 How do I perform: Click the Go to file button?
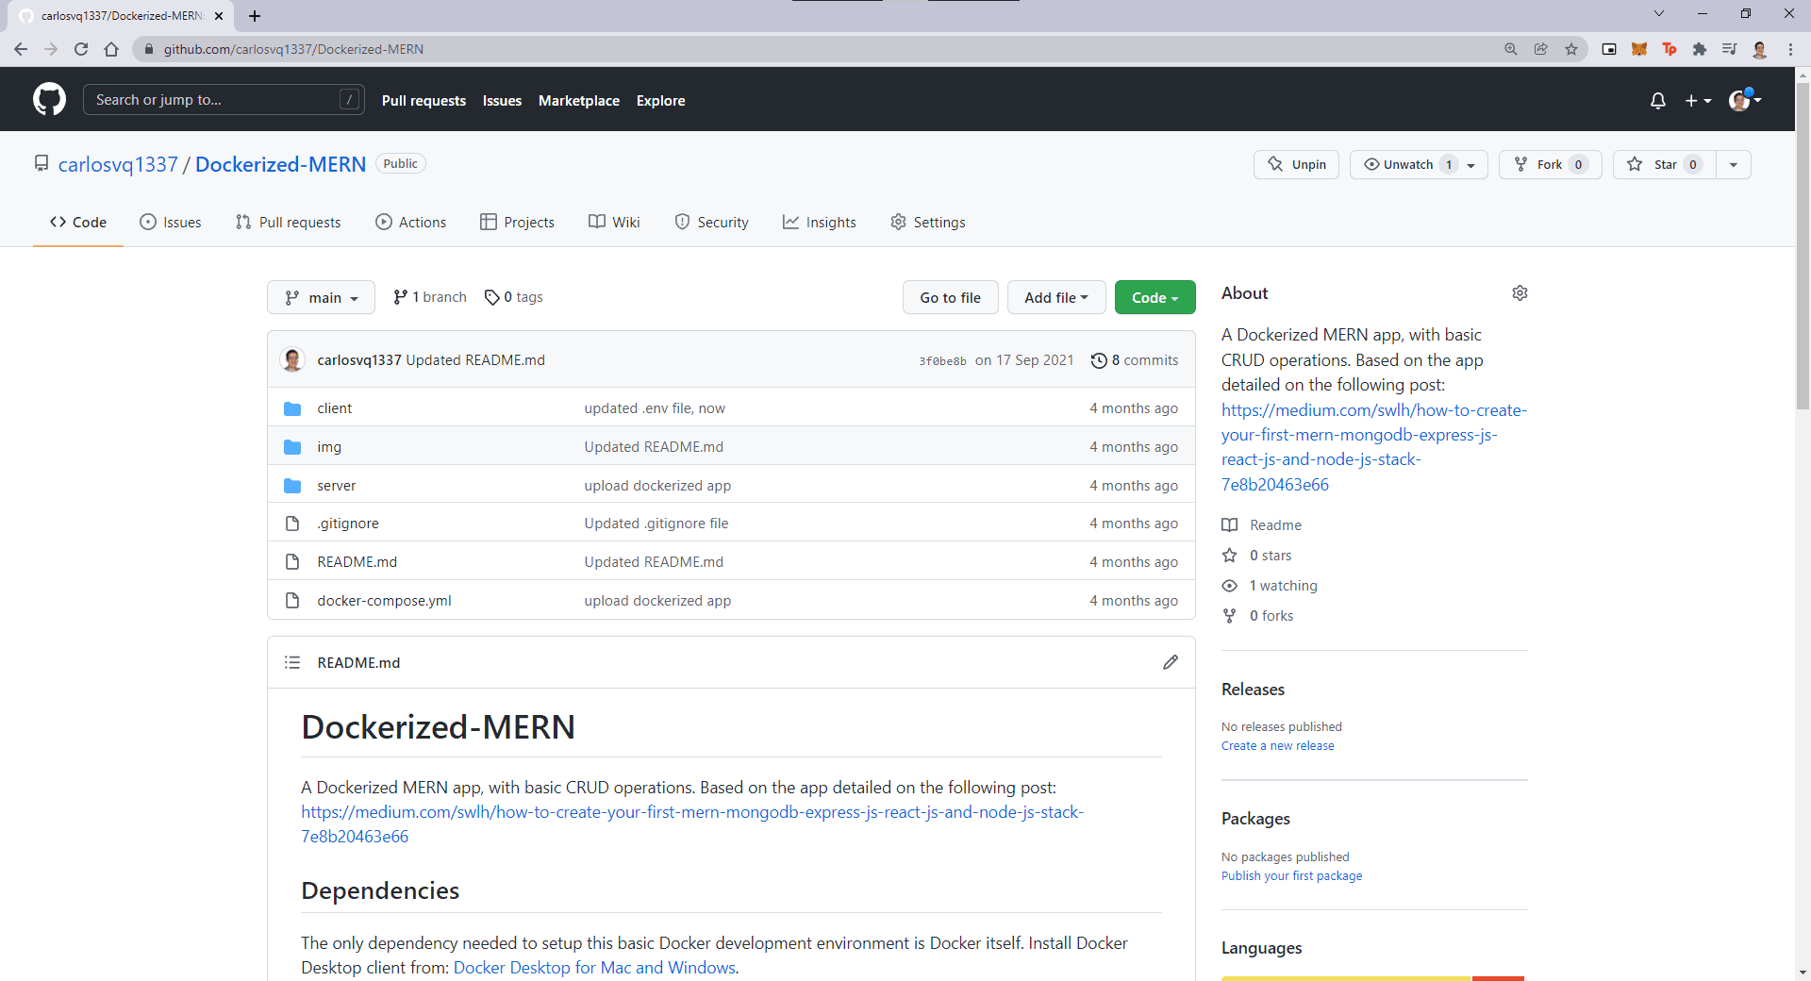coord(950,297)
